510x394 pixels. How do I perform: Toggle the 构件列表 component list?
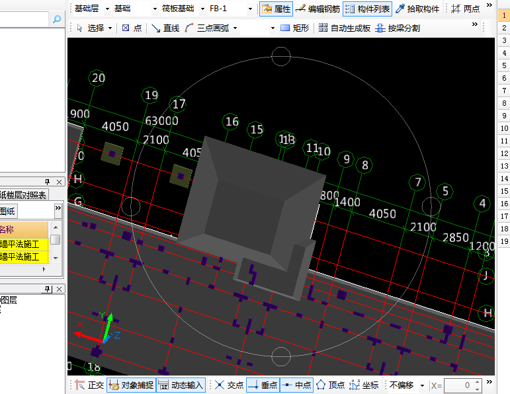(x=368, y=9)
